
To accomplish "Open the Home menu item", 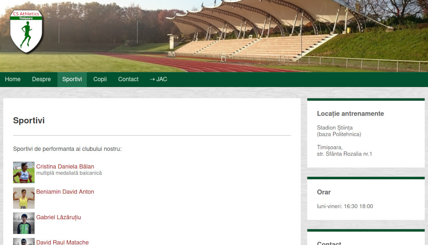I will [x=13, y=79].
